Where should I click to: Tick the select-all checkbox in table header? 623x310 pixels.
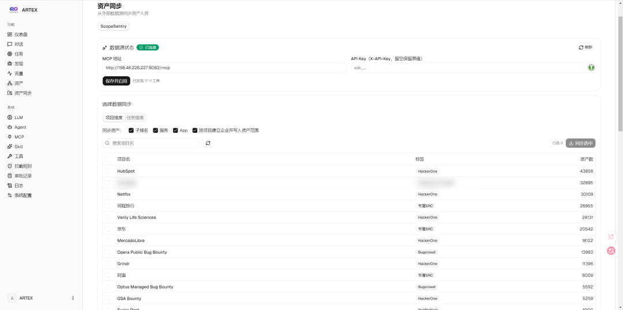(108, 159)
